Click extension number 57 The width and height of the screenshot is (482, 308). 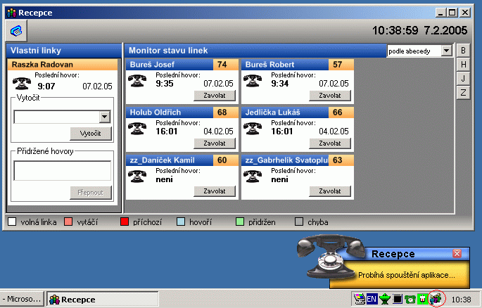(x=338, y=65)
